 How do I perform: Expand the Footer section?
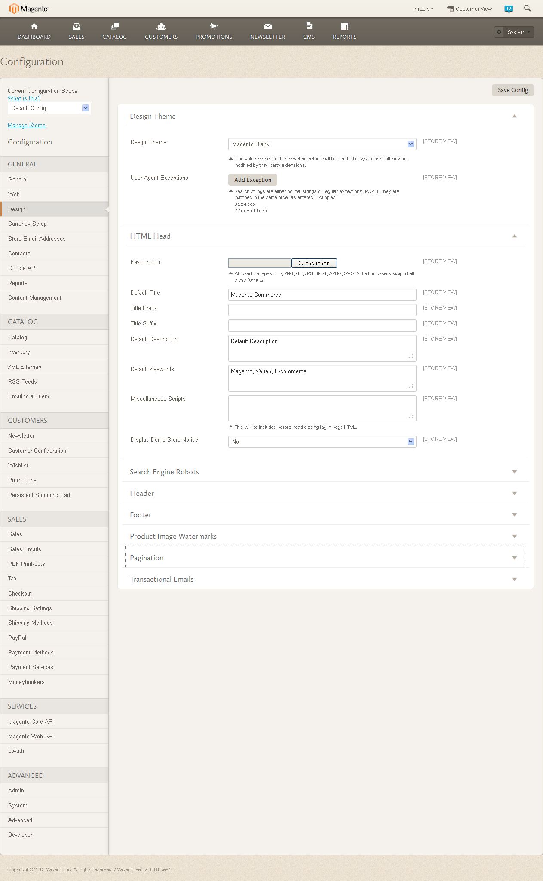515,515
